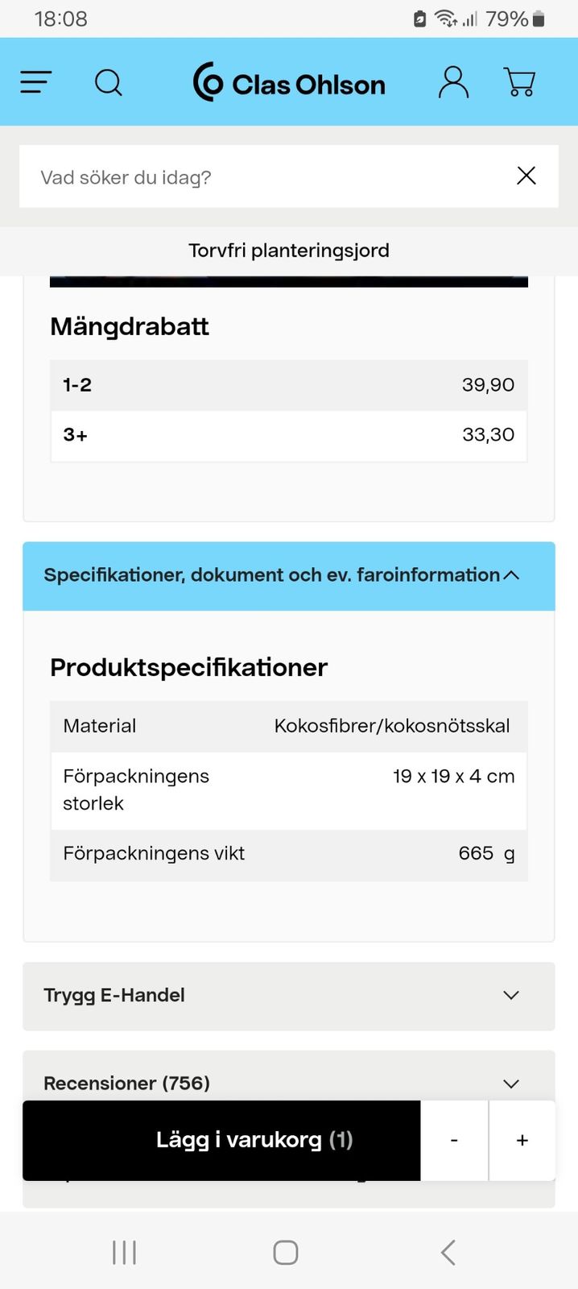Select the 1-2 quantity discount row
Image resolution: width=578 pixels, height=1289 pixels.
pos(288,385)
